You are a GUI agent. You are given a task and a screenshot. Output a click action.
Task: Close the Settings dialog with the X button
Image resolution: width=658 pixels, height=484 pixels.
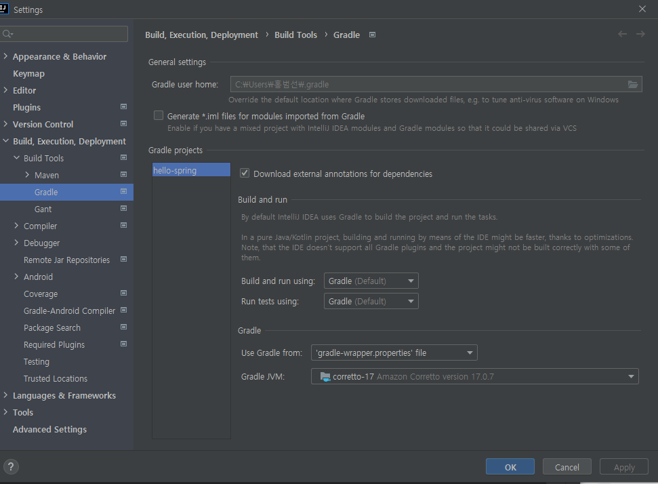point(642,9)
